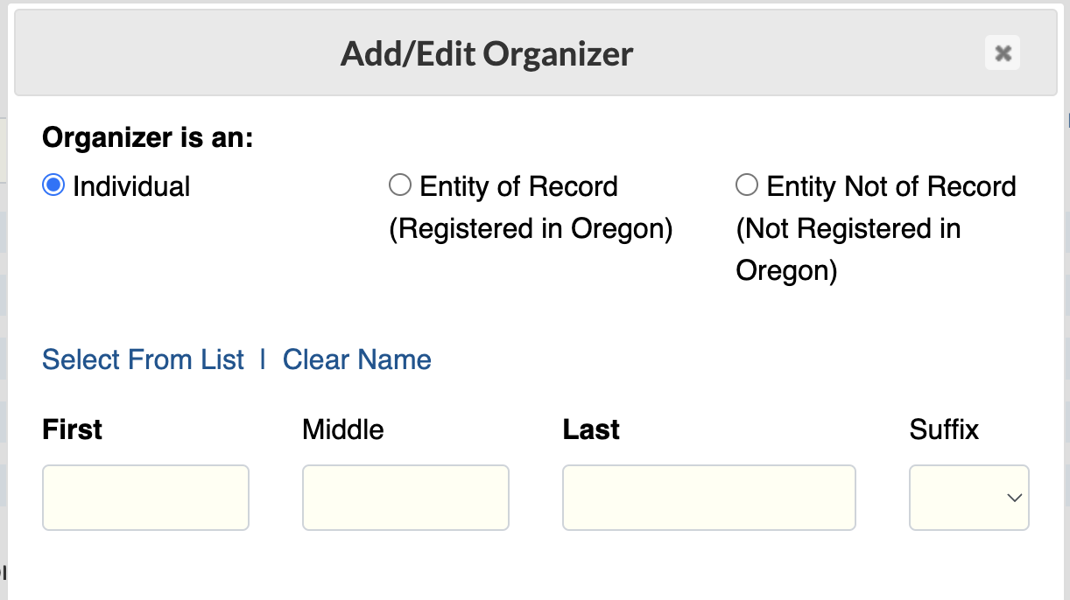The image size is (1070, 600).
Task: Click the Suffix field label
Action: [944, 429]
